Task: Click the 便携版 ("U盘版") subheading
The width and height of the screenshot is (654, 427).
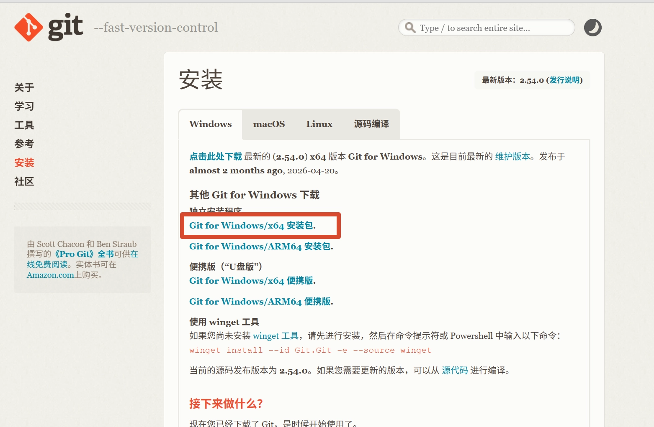Action: (x=226, y=267)
